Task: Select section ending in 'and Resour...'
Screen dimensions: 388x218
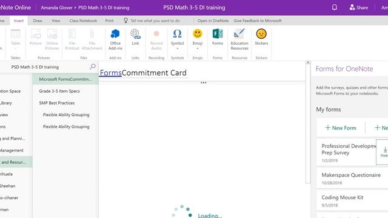Action: (x=16, y=162)
